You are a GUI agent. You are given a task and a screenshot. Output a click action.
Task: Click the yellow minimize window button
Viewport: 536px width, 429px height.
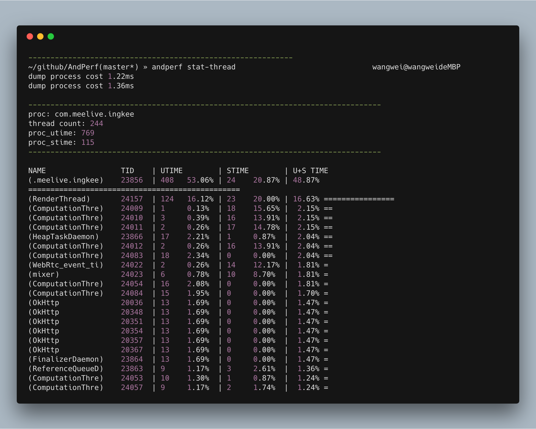[40, 36]
